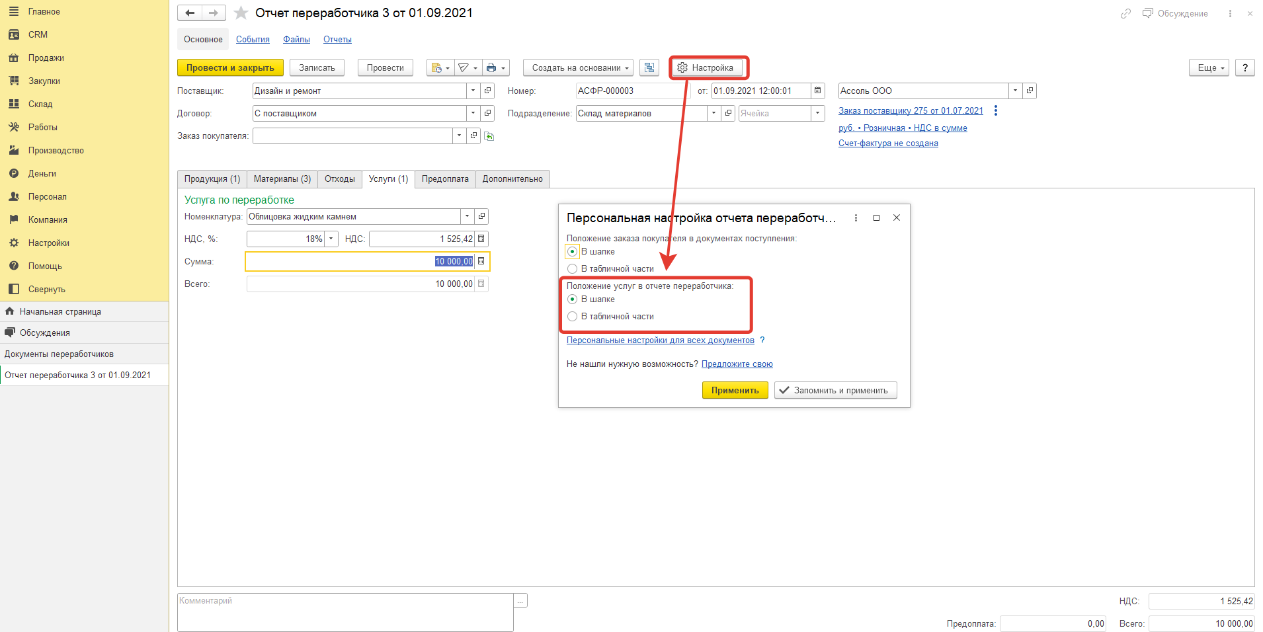Click Запомнить и применить button
The image size is (1263, 632).
(836, 390)
